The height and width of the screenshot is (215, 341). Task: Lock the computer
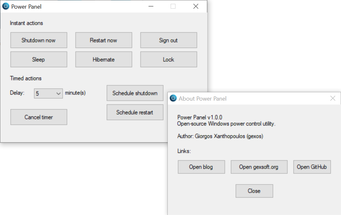168,59
